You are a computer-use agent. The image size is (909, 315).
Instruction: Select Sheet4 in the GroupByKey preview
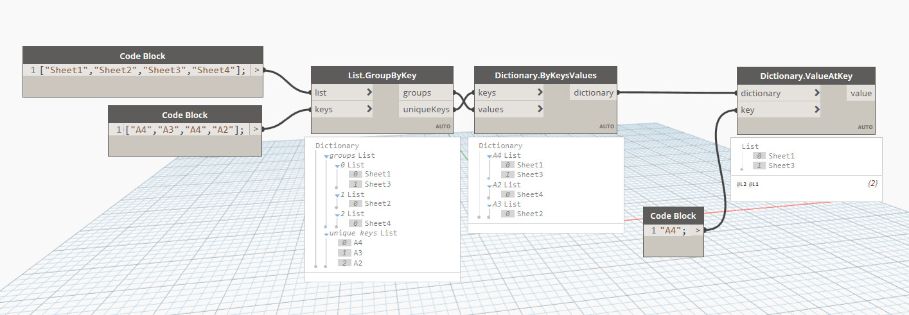378,223
